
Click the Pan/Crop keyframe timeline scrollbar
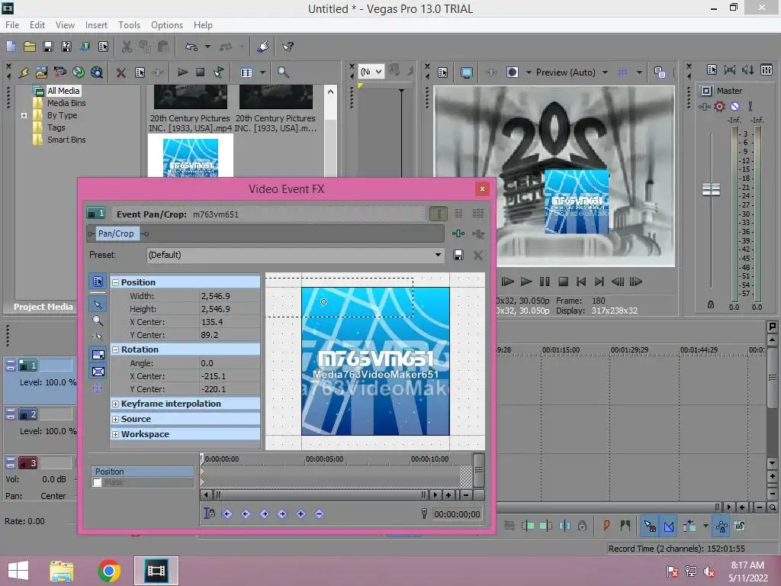coord(320,494)
